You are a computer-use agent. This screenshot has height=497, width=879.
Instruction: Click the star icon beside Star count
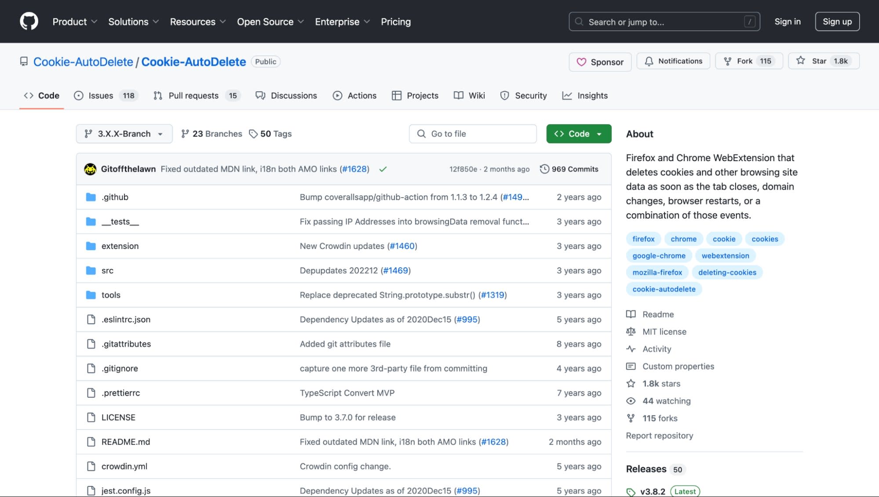(x=801, y=61)
